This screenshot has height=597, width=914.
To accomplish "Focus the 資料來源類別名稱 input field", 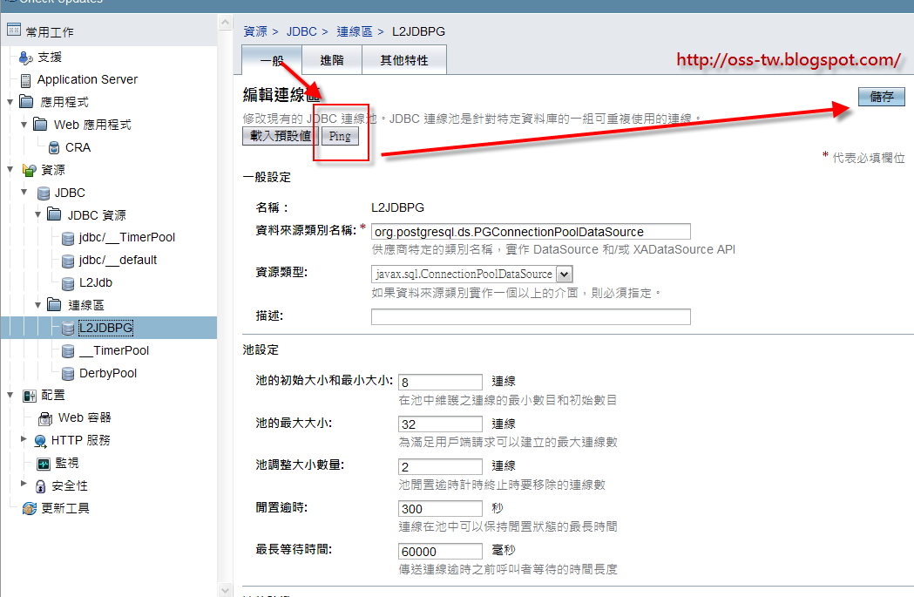I will 531,232.
